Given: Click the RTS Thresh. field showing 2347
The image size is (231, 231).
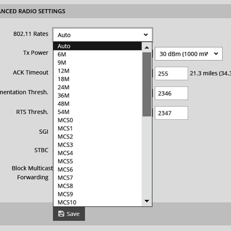Looking at the screenshot, I should (171, 113).
